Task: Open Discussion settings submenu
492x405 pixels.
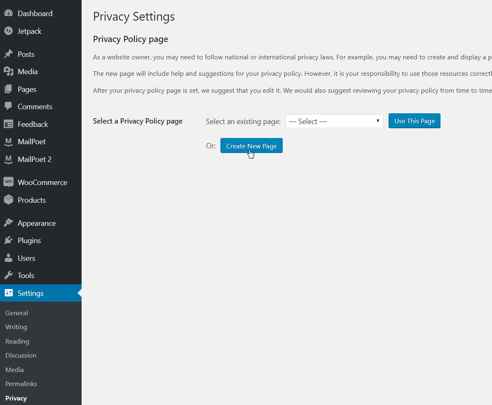Action: click(21, 356)
